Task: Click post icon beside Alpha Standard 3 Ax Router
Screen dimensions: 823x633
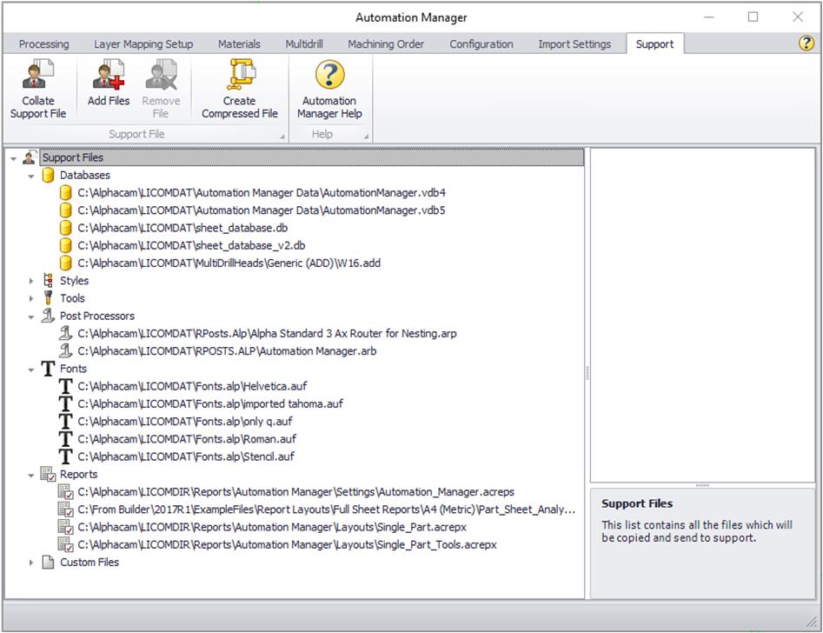Action: [x=65, y=333]
